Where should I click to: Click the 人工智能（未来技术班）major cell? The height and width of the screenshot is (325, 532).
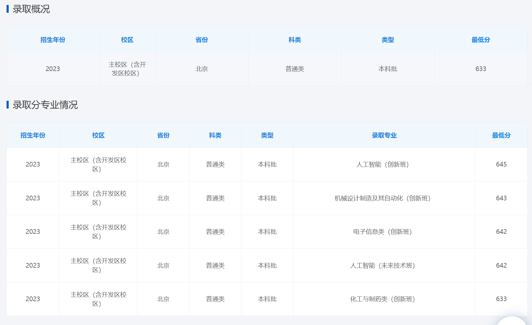pyautogui.click(x=382, y=266)
